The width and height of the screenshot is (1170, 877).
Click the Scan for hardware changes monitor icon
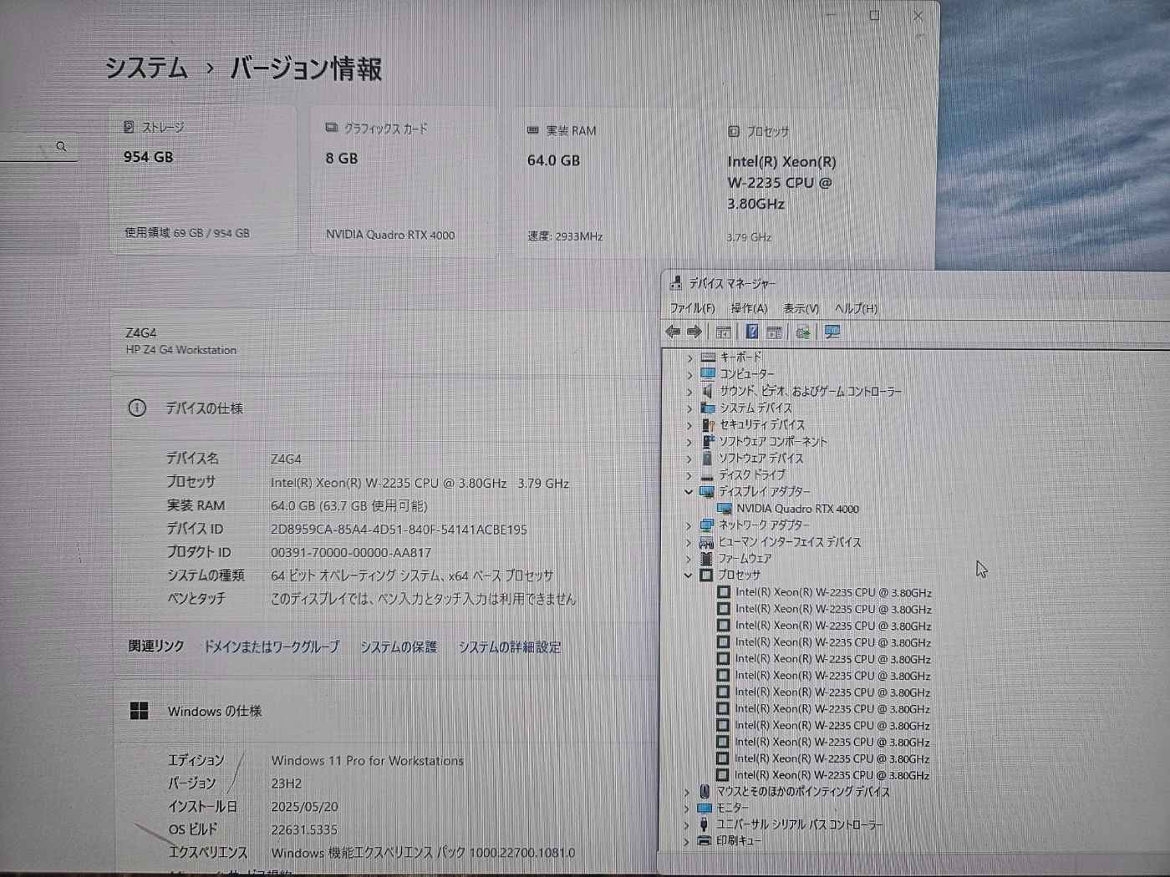[832, 332]
